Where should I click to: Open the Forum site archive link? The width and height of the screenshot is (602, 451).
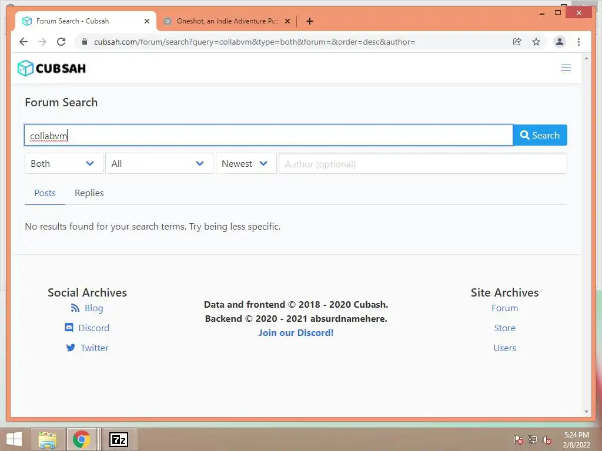tap(504, 308)
